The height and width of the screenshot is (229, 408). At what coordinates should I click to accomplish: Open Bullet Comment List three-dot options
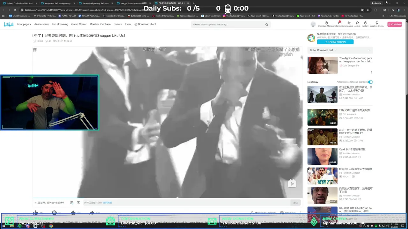[x=336, y=50]
